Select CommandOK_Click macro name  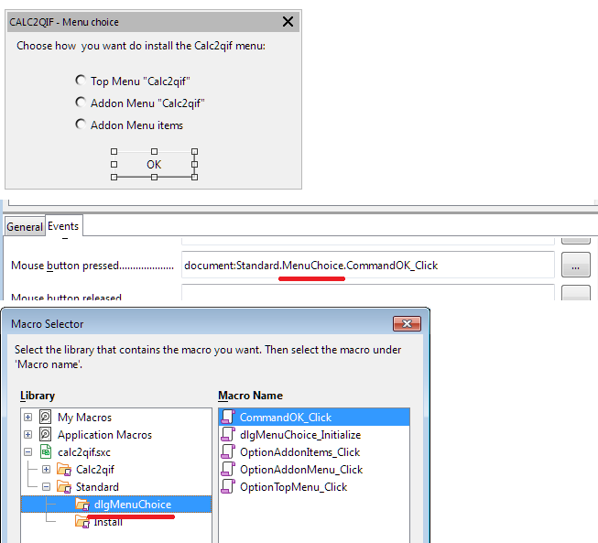pyautogui.click(x=314, y=417)
